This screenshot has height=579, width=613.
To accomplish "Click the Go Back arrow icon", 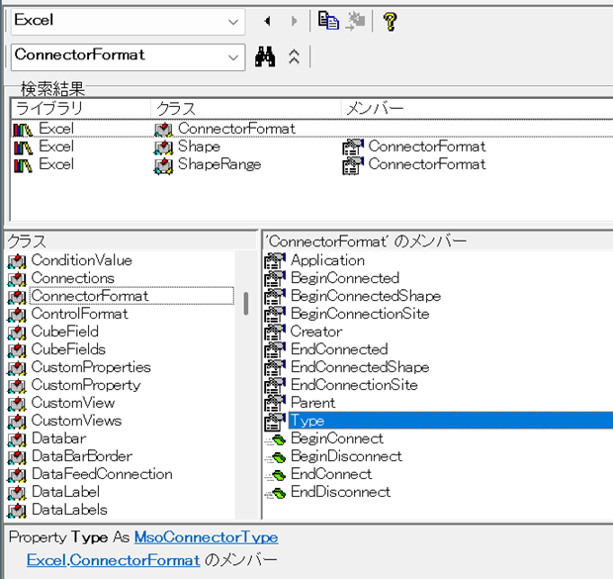I will (267, 21).
